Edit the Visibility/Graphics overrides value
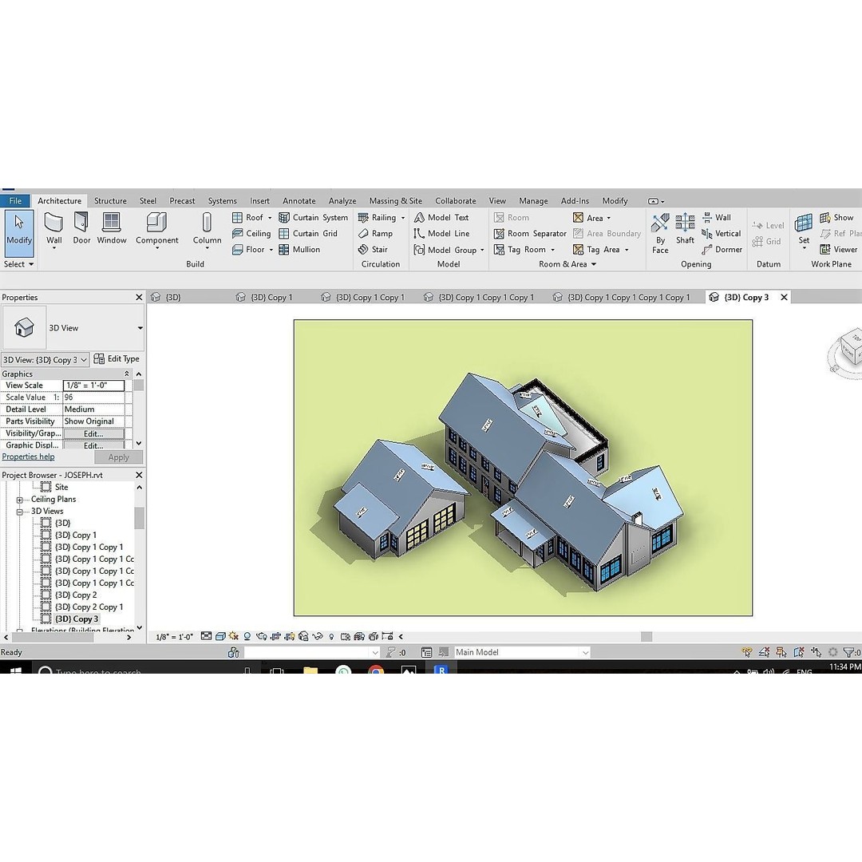The height and width of the screenshot is (862, 862). [x=94, y=433]
